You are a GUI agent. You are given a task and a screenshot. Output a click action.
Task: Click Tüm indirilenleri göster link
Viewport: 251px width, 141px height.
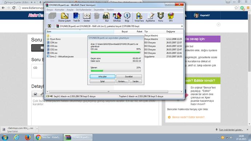click(231, 130)
